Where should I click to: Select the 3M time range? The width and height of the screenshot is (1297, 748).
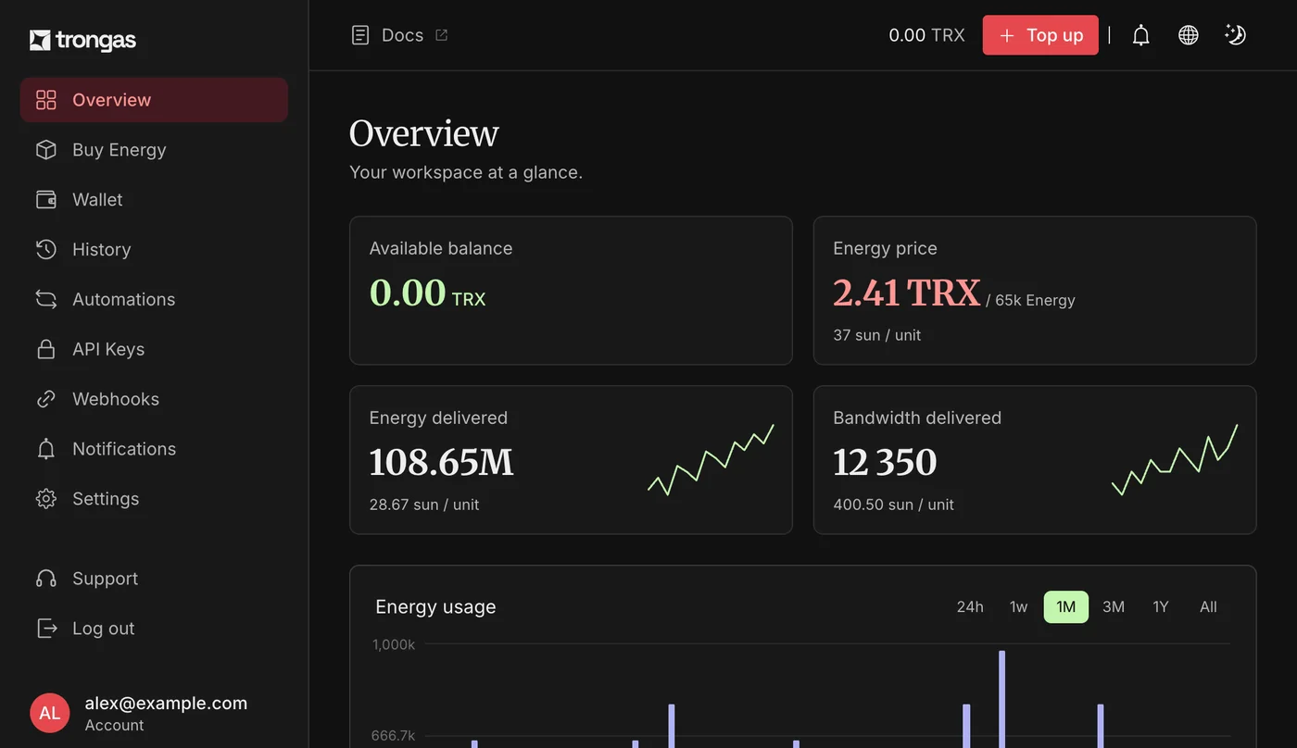click(x=1114, y=607)
